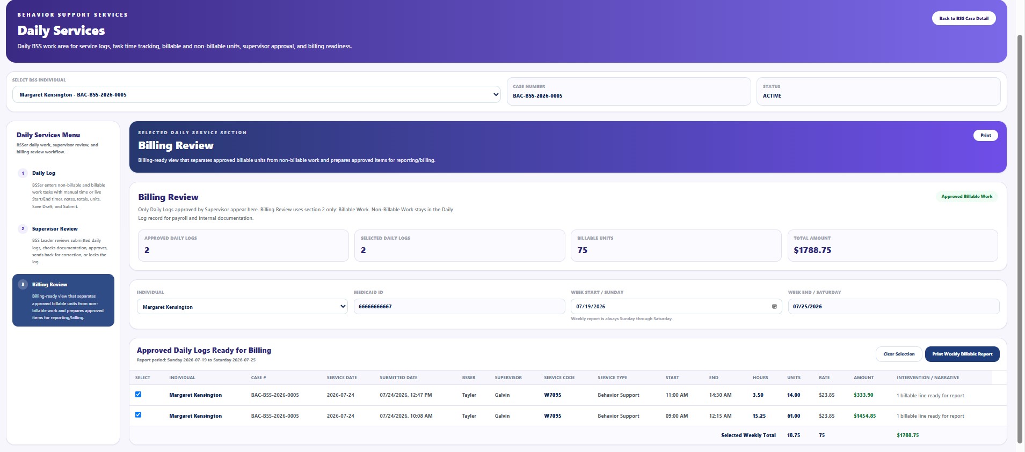1025x452 pixels.
Task: Click the Service Date column header
Action: pos(341,377)
